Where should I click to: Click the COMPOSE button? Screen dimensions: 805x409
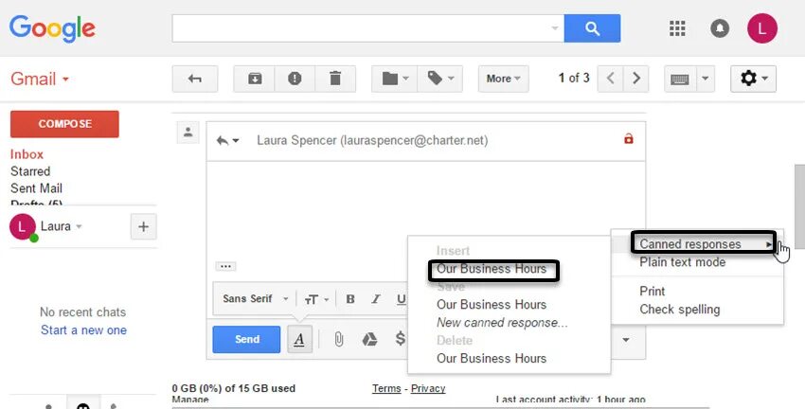(x=64, y=124)
